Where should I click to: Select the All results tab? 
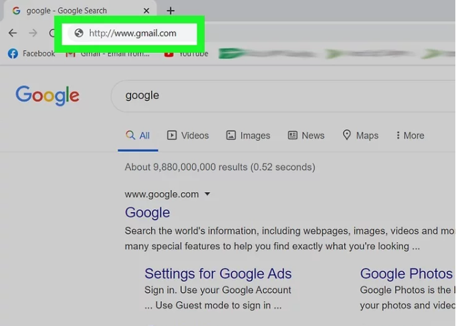[x=138, y=135]
